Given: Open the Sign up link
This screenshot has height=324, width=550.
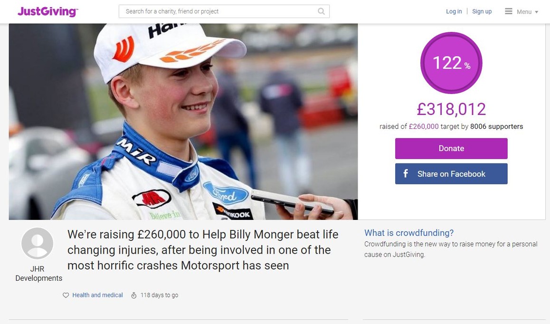Looking at the screenshot, I should (482, 11).
